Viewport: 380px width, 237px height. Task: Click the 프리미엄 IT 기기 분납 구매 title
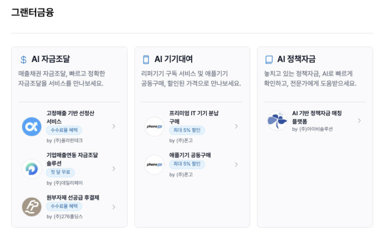click(194, 117)
